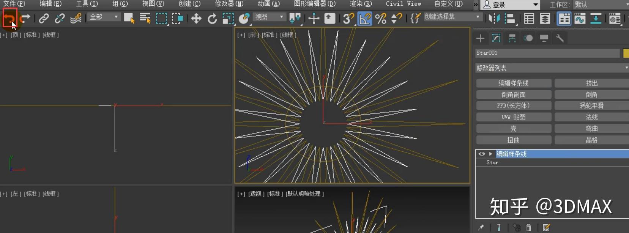Open the Civil View menu
This screenshot has width=629, height=233.
pos(403,4)
